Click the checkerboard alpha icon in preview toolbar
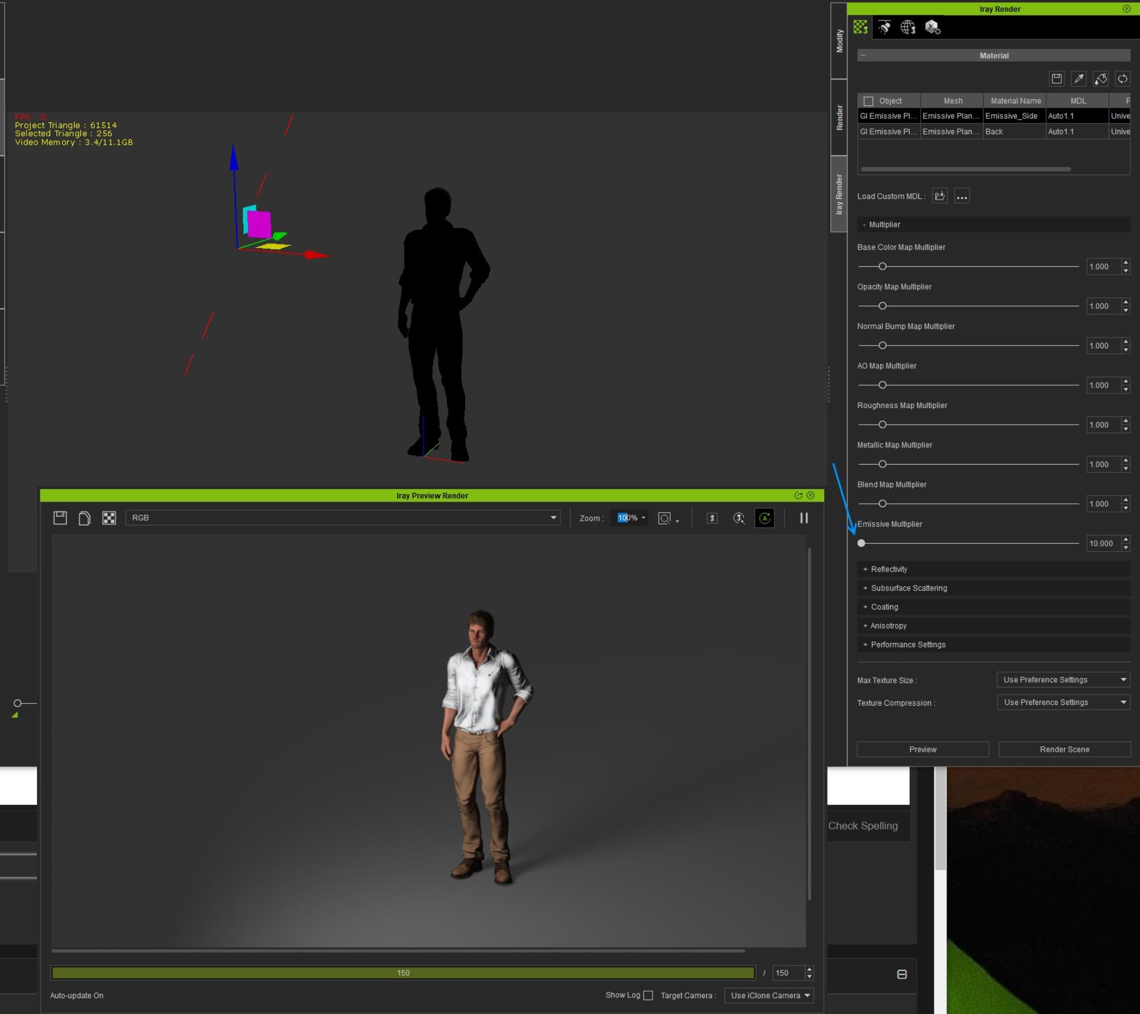The width and height of the screenshot is (1140, 1014). coord(109,518)
